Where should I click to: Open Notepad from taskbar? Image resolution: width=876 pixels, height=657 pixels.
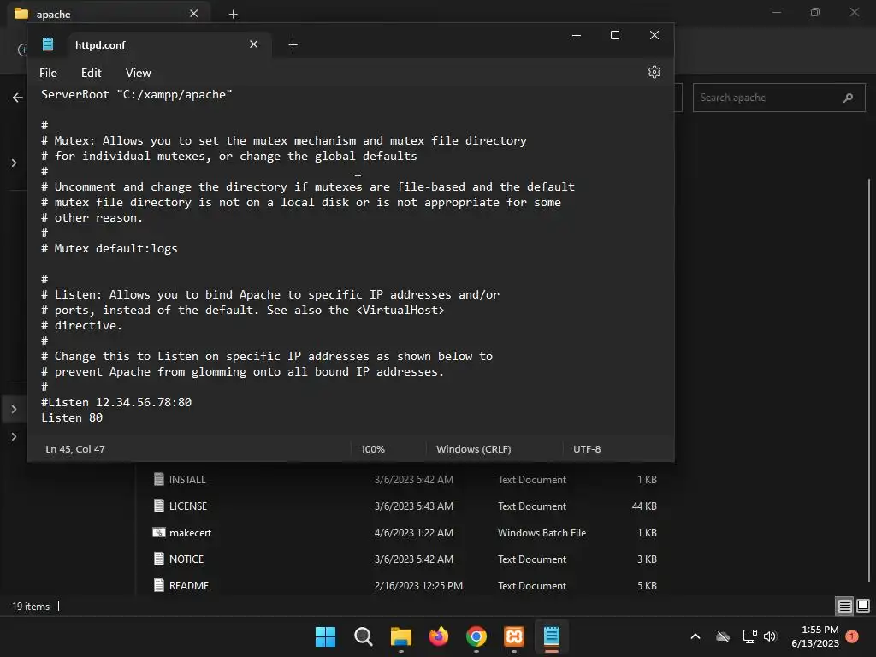coord(552,636)
